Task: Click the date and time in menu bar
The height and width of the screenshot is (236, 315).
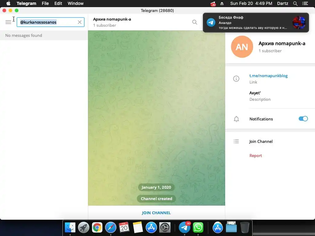Action: [251, 3]
